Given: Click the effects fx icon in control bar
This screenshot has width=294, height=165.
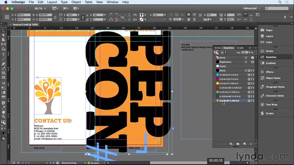Looking at the screenshot, I should pos(182,15).
